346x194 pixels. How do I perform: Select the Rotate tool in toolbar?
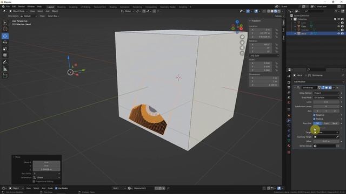click(5, 42)
